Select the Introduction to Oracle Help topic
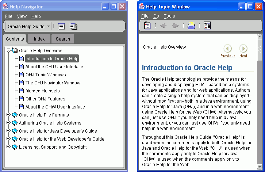 pyautogui.click(x=52, y=58)
